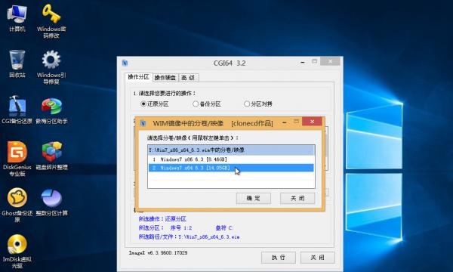Switch to the 操作硬盘 tab
This screenshot has width=453, height=272.
[165, 78]
